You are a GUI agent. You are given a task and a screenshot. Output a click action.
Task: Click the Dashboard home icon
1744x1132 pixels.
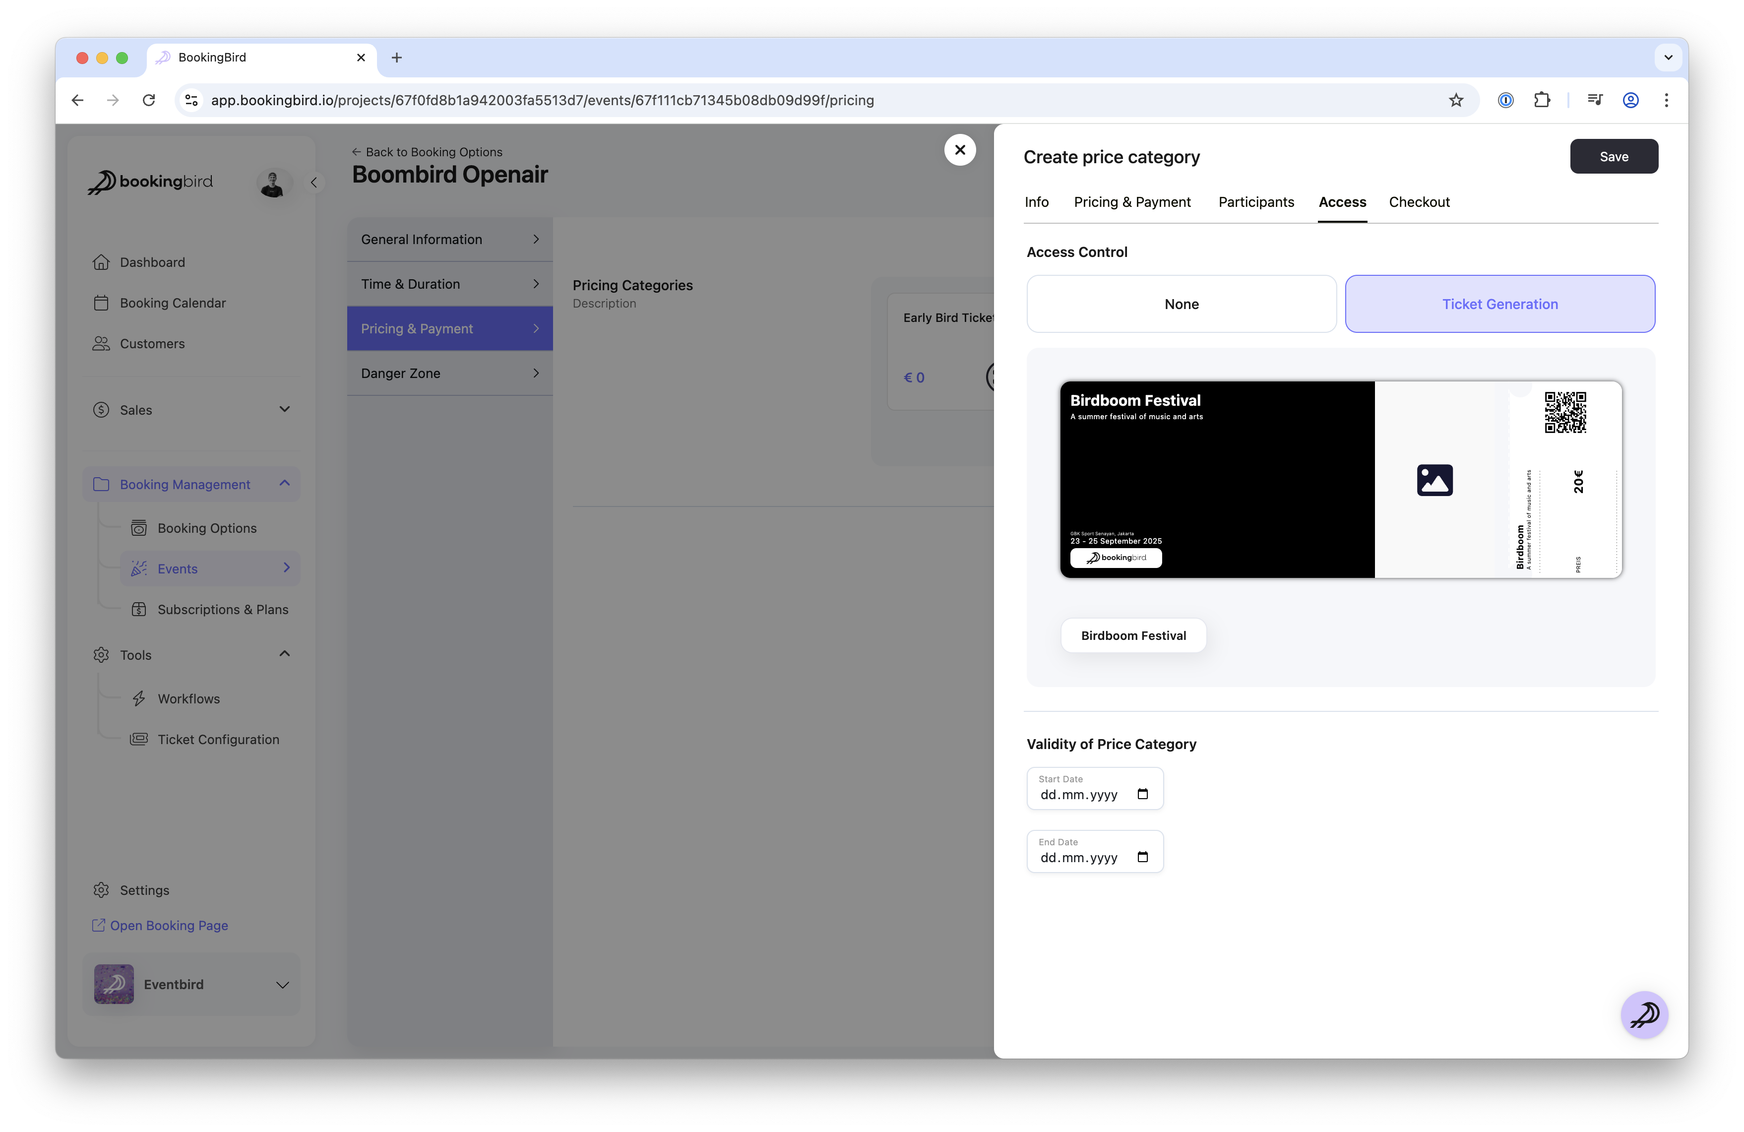(101, 262)
